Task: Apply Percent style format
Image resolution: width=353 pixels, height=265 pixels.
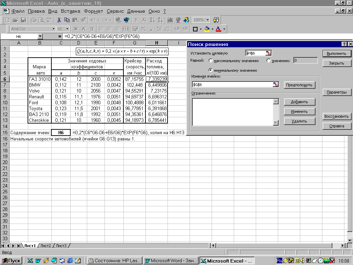Action: [143, 29]
